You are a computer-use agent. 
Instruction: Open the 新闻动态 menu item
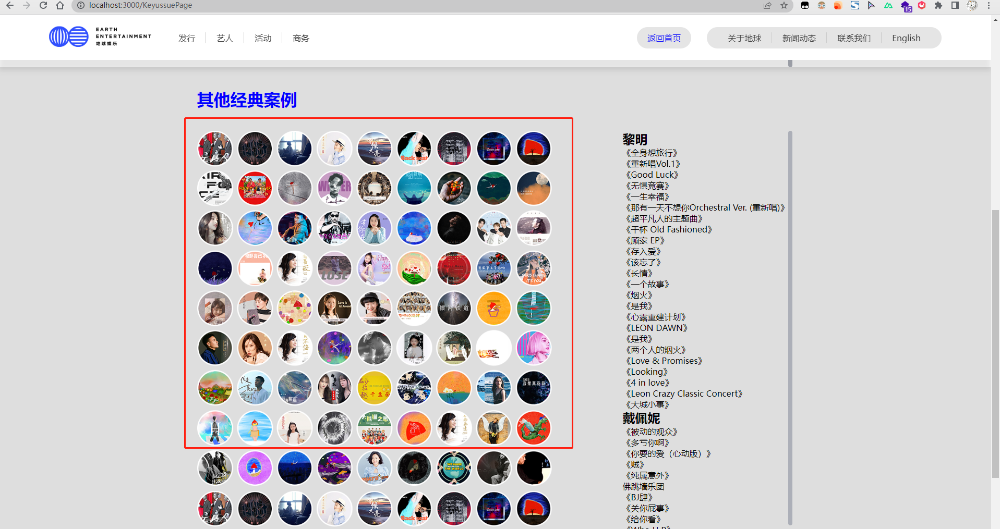[799, 38]
